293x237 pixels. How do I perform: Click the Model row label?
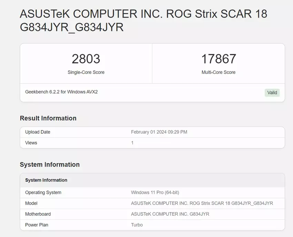31,203
